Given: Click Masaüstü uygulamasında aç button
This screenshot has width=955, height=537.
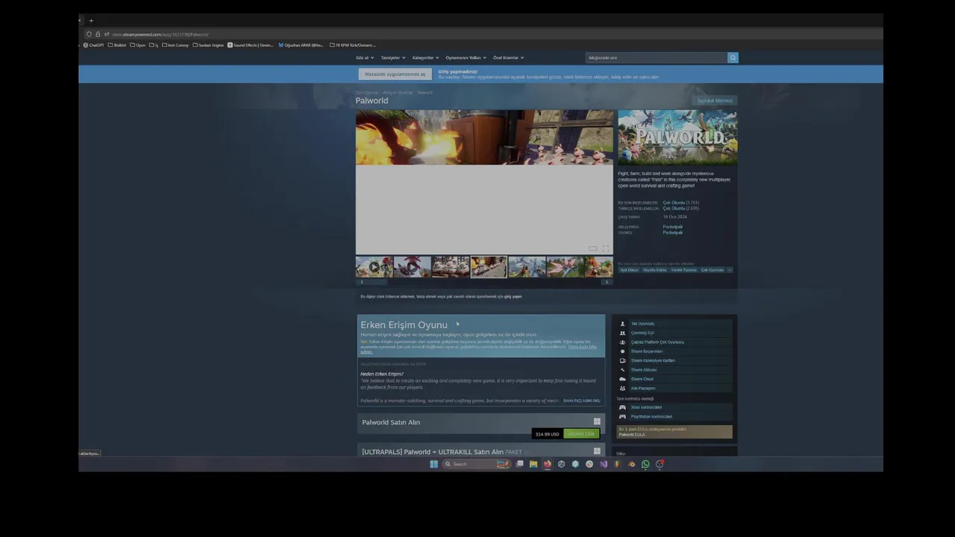Looking at the screenshot, I should (395, 75).
